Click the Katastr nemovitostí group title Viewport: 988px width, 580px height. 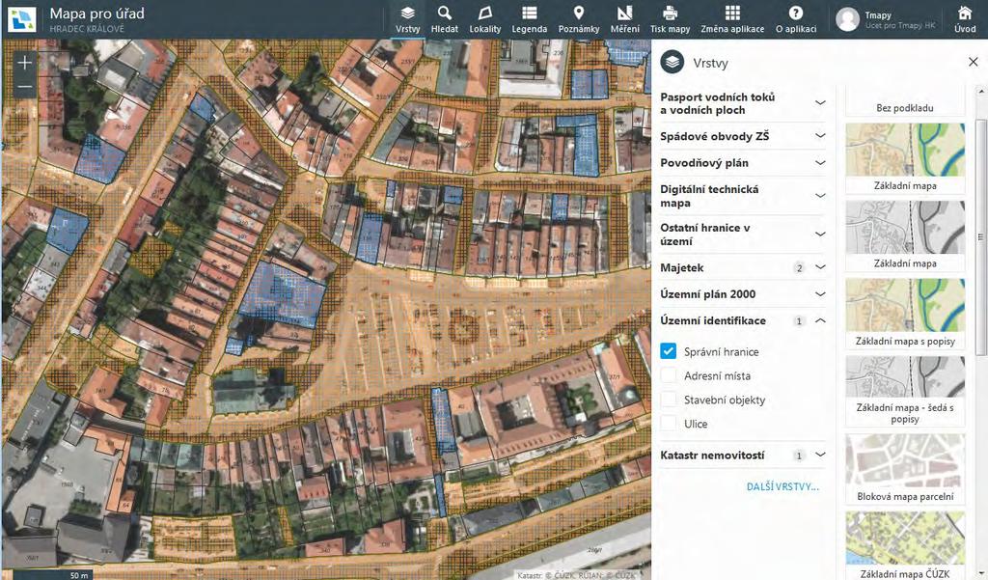712,455
